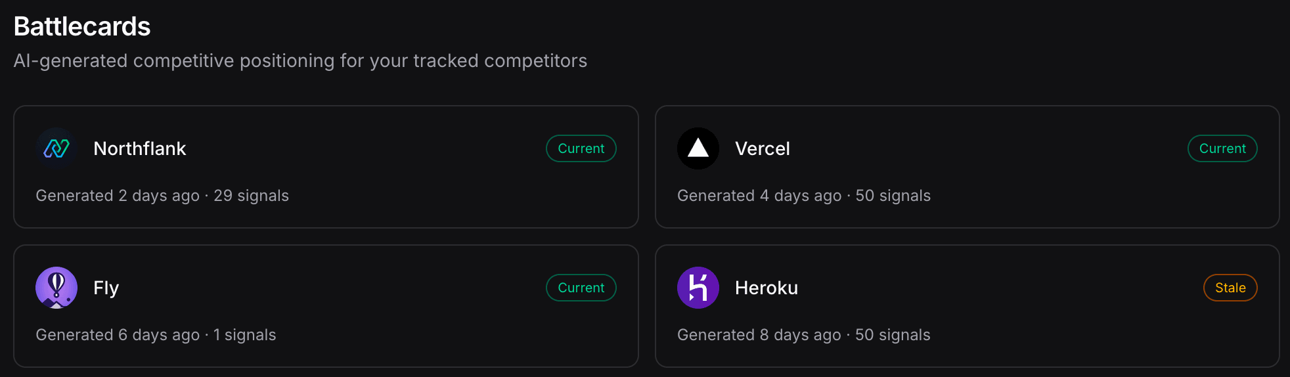Click Northflank's Current status badge

581,148
